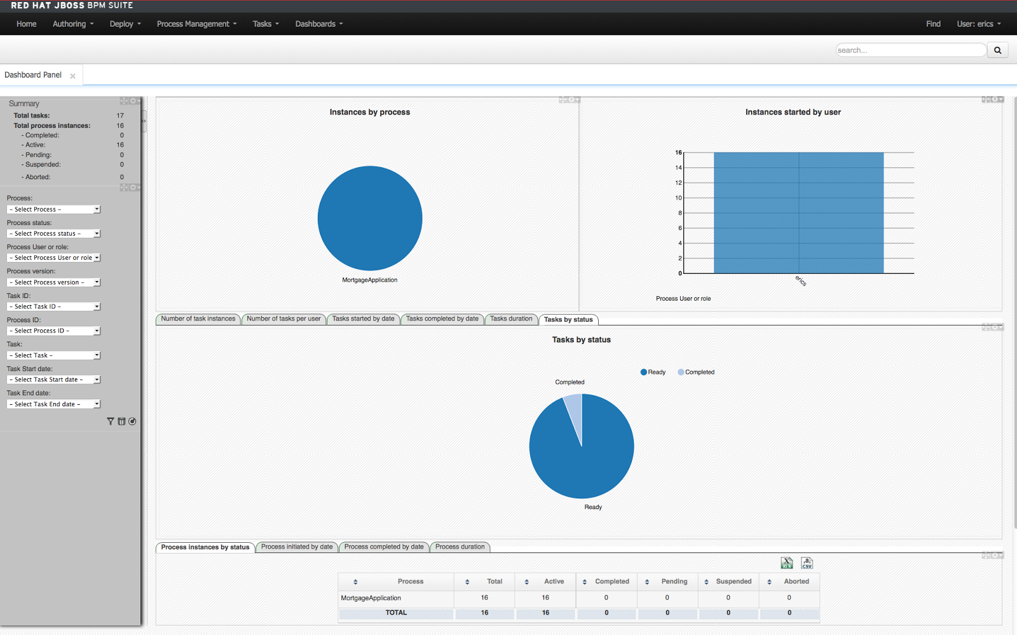Apply filter using the funnel icon
The width and height of the screenshot is (1017, 635).
click(x=111, y=421)
